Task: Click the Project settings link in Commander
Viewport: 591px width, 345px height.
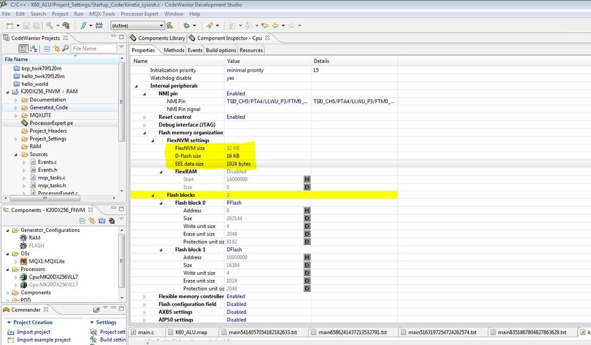Action: tap(113, 332)
